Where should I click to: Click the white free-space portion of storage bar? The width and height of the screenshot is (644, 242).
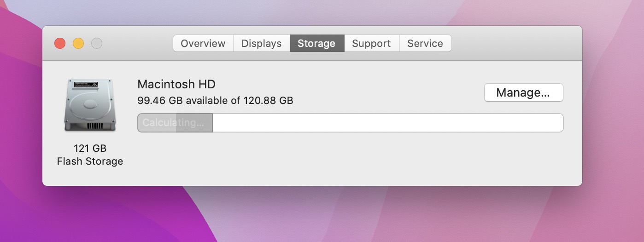tap(387, 123)
